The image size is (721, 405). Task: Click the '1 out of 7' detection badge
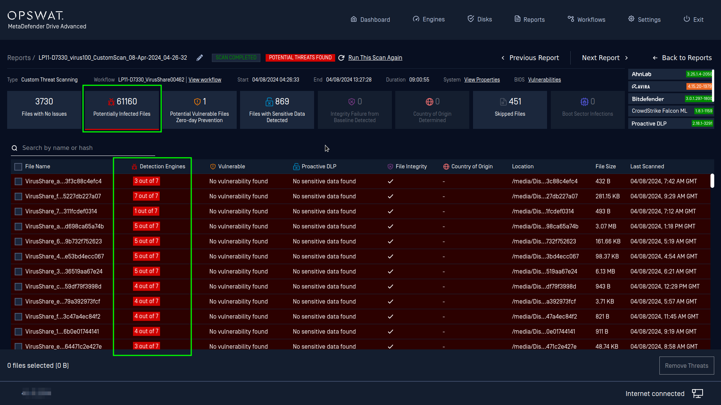pyautogui.click(x=146, y=211)
